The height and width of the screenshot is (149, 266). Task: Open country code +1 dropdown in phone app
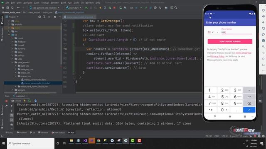click(x=213, y=32)
